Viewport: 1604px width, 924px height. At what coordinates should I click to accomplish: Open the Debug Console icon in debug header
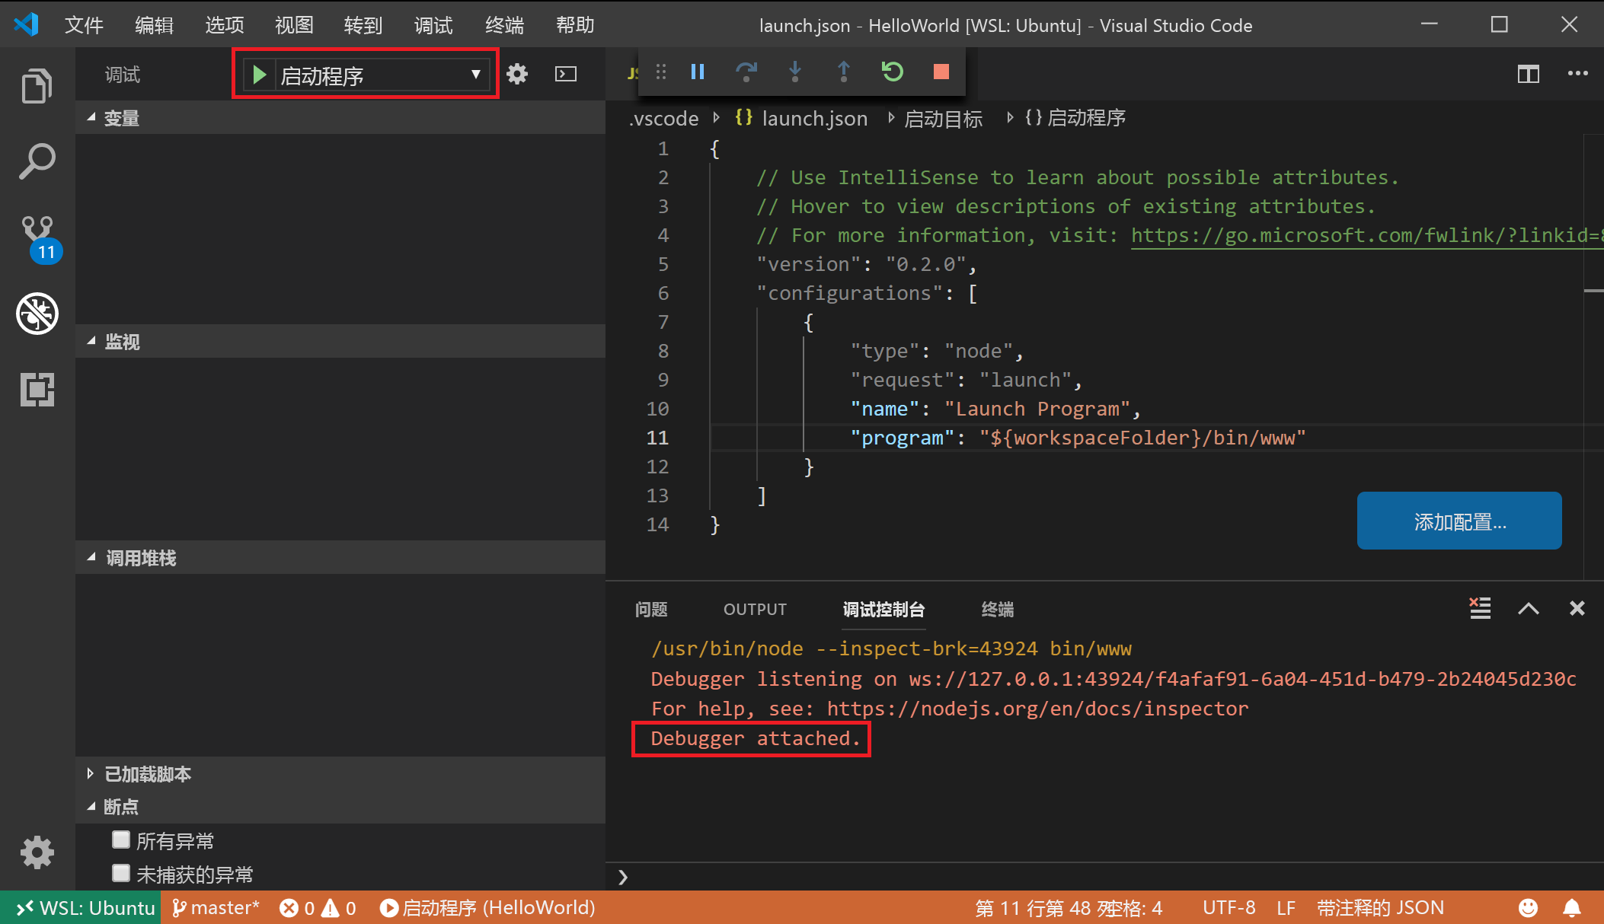[x=566, y=74]
